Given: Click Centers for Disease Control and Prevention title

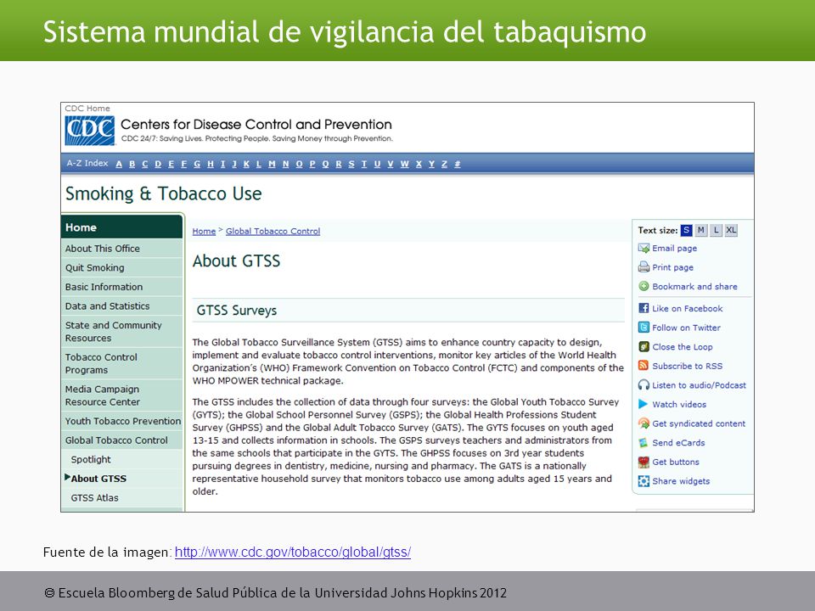Looking at the screenshot, I should (256, 124).
